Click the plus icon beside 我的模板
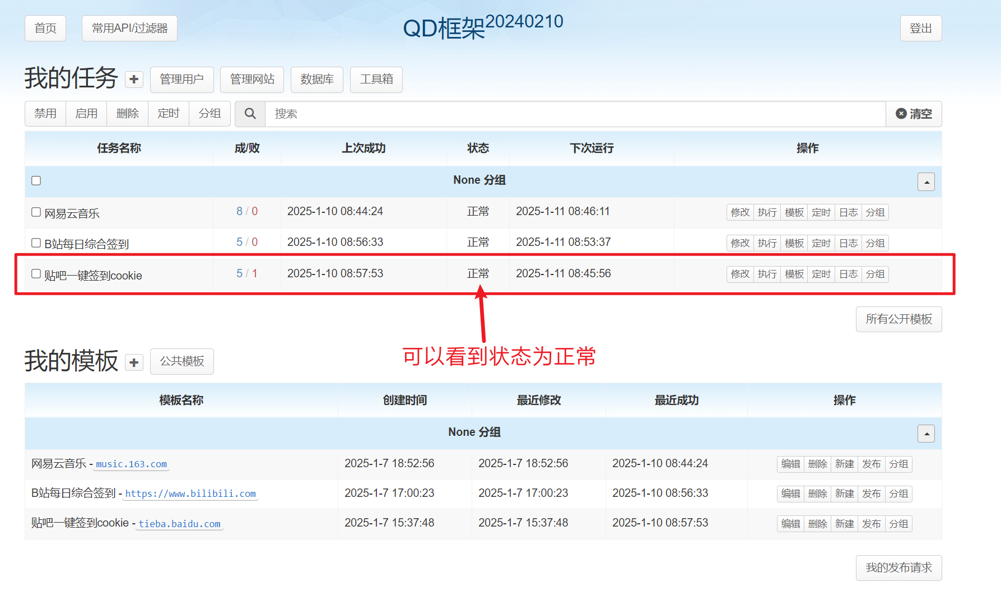Image resolution: width=1001 pixels, height=591 pixels. (x=134, y=362)
